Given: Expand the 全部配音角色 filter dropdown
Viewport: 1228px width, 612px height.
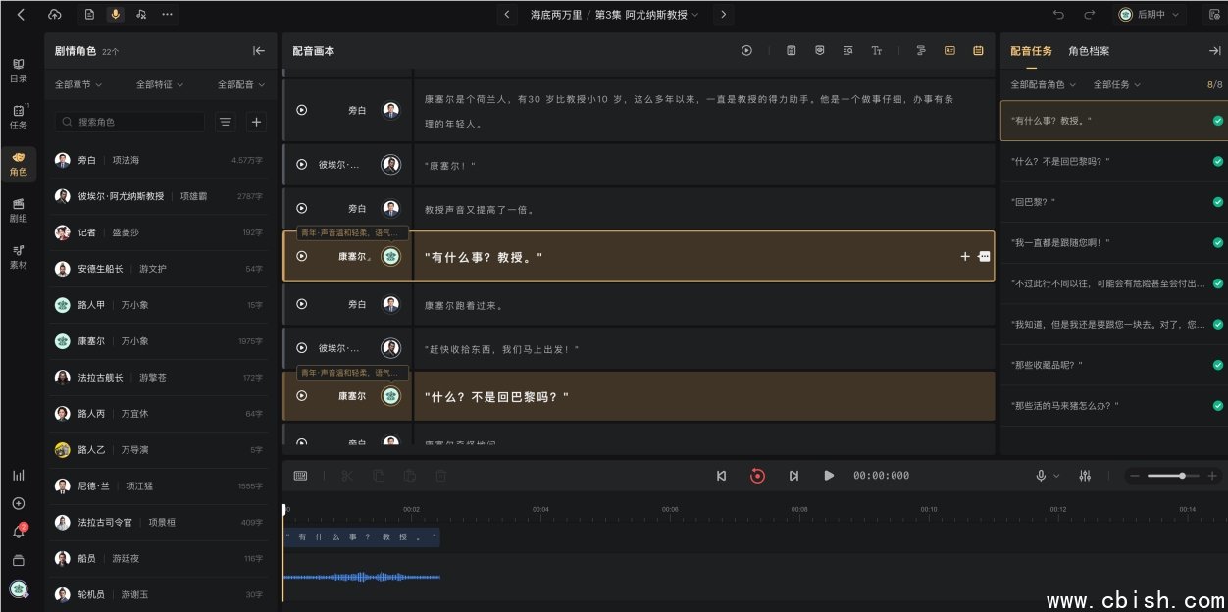Looking at the screenshot, I should click(1044, 85).
